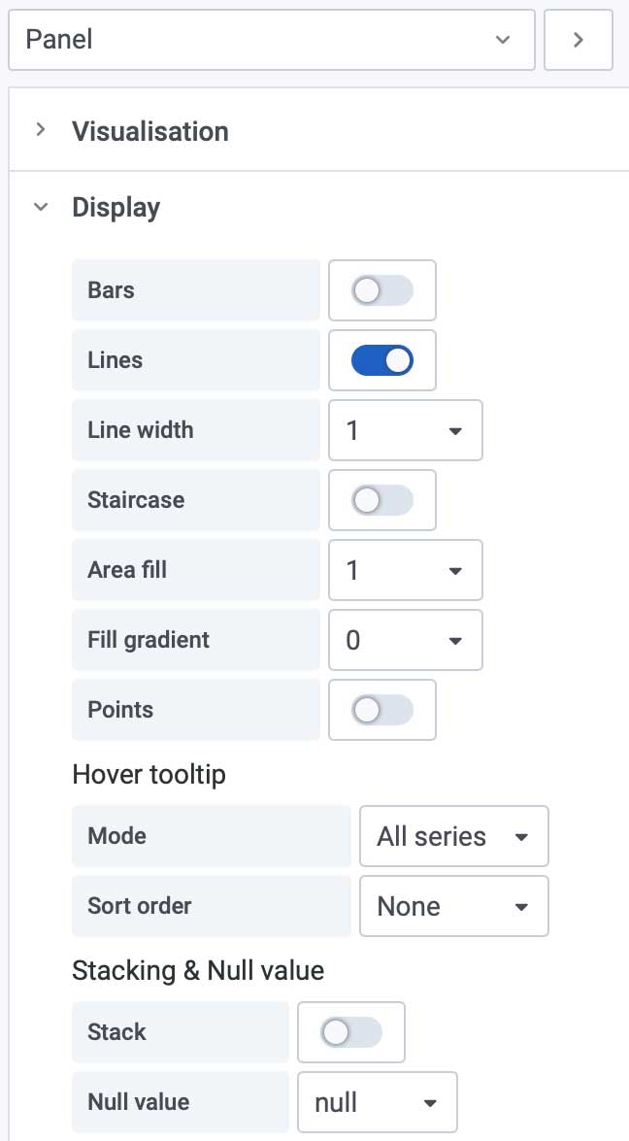Click the Null value label
Viewport: 629px width, 1141px height.
pyautogui.click(x=139, y=1102)
